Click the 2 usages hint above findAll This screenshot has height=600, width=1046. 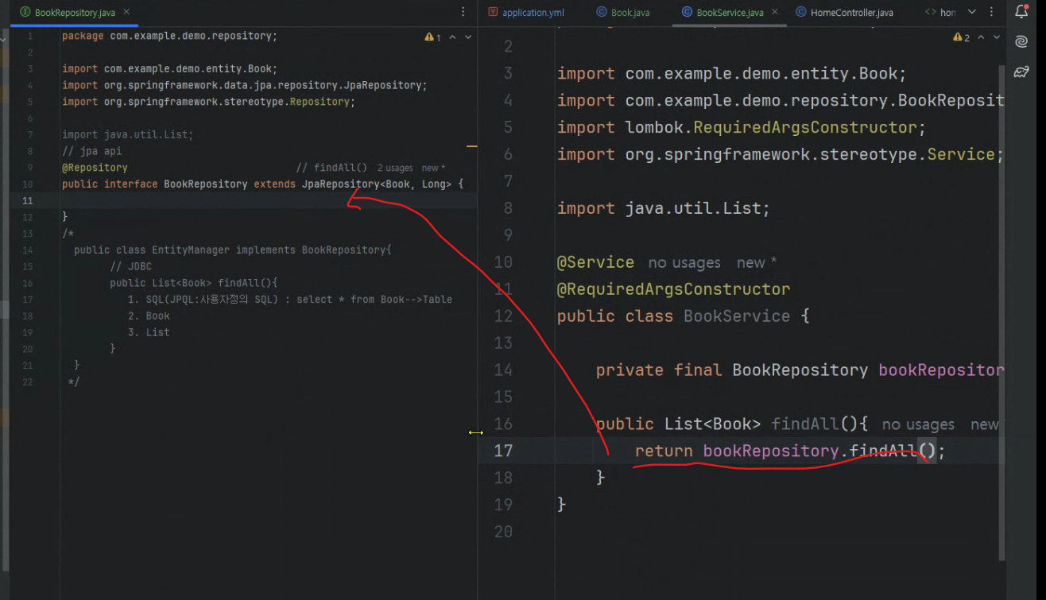click(394, 168)
